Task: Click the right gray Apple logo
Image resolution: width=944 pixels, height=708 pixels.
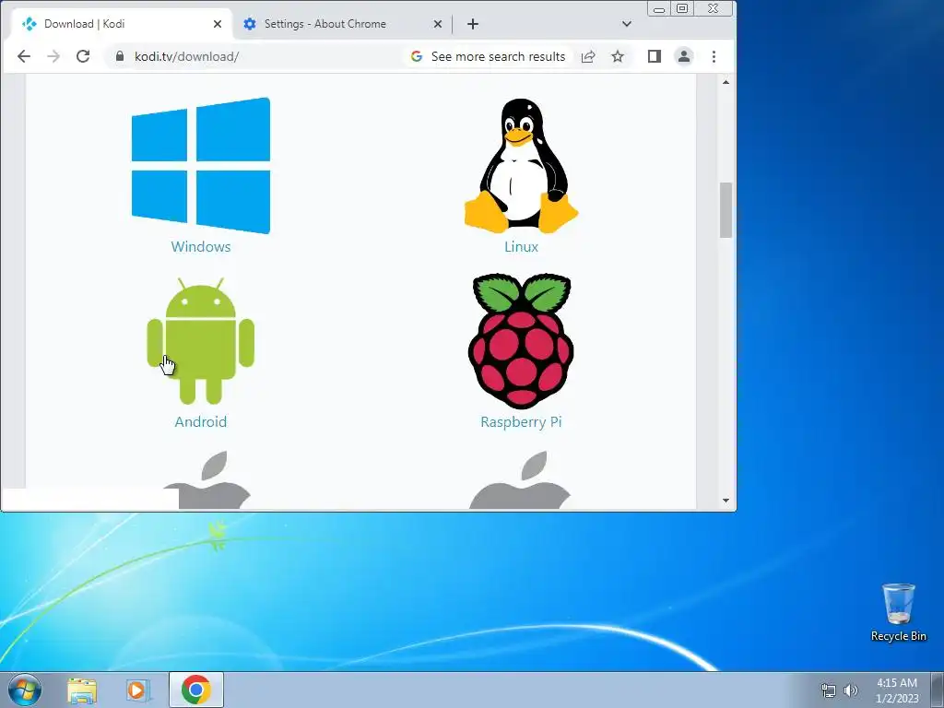Action: coord(520,479)
